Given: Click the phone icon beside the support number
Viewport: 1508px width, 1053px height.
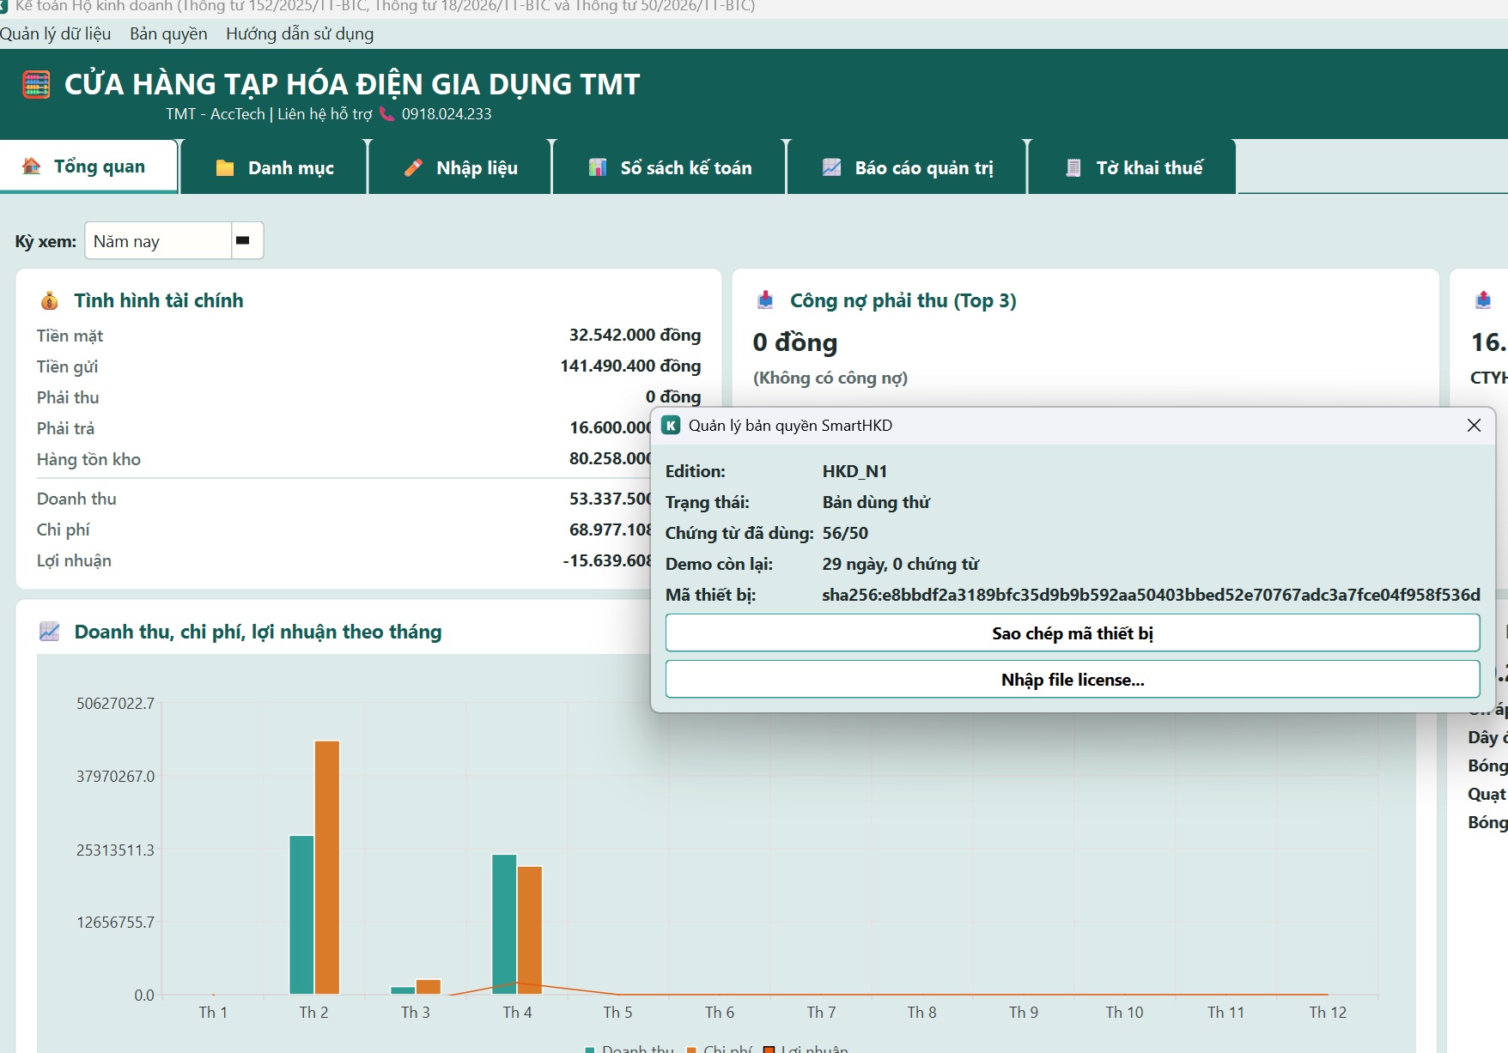Looking at the screenshot, I should click(386, 114).
